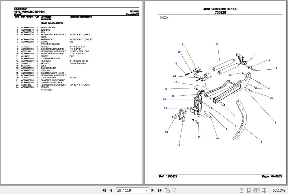This screenshot has width=288, height=194.
Task: Select single page view mode
Action: tap(242, 190)
